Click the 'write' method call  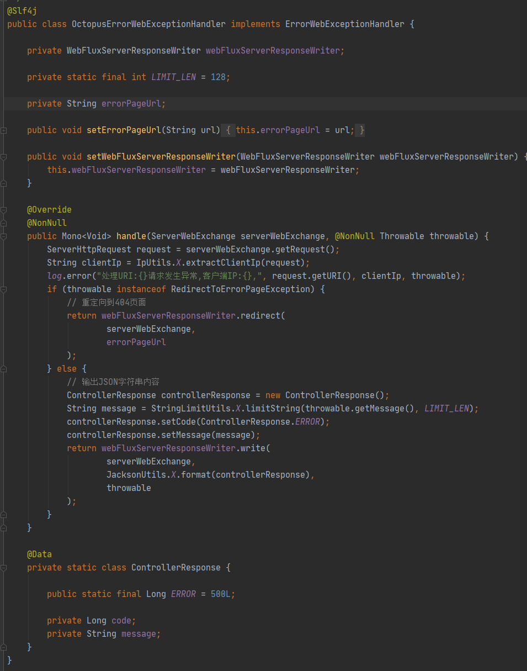(253, 448)
